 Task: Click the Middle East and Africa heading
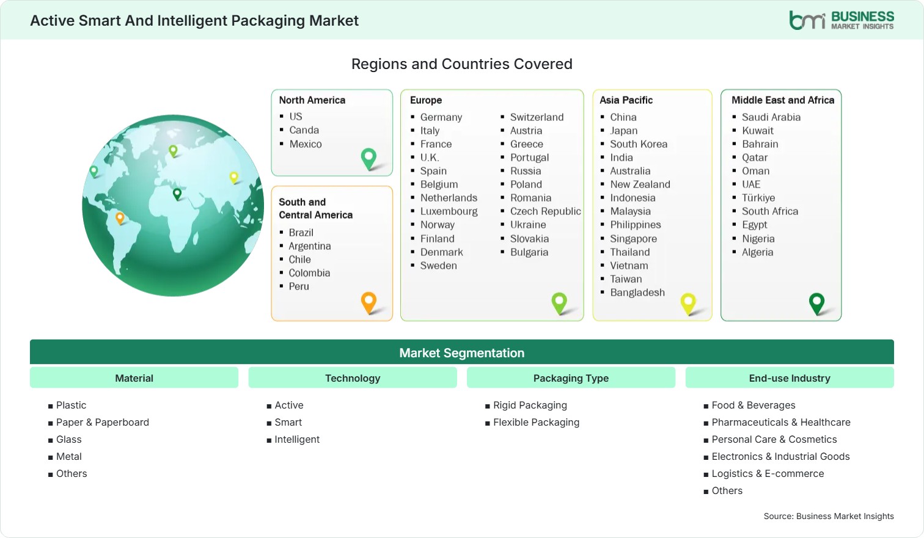tap(783, 100)
